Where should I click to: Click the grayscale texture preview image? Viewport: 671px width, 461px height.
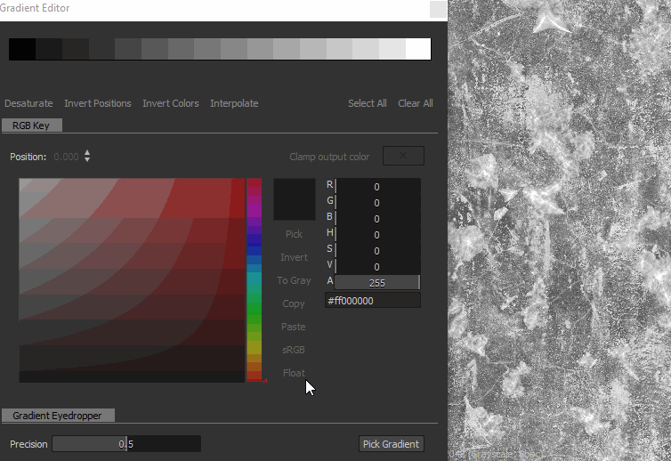tap(559, 230)
